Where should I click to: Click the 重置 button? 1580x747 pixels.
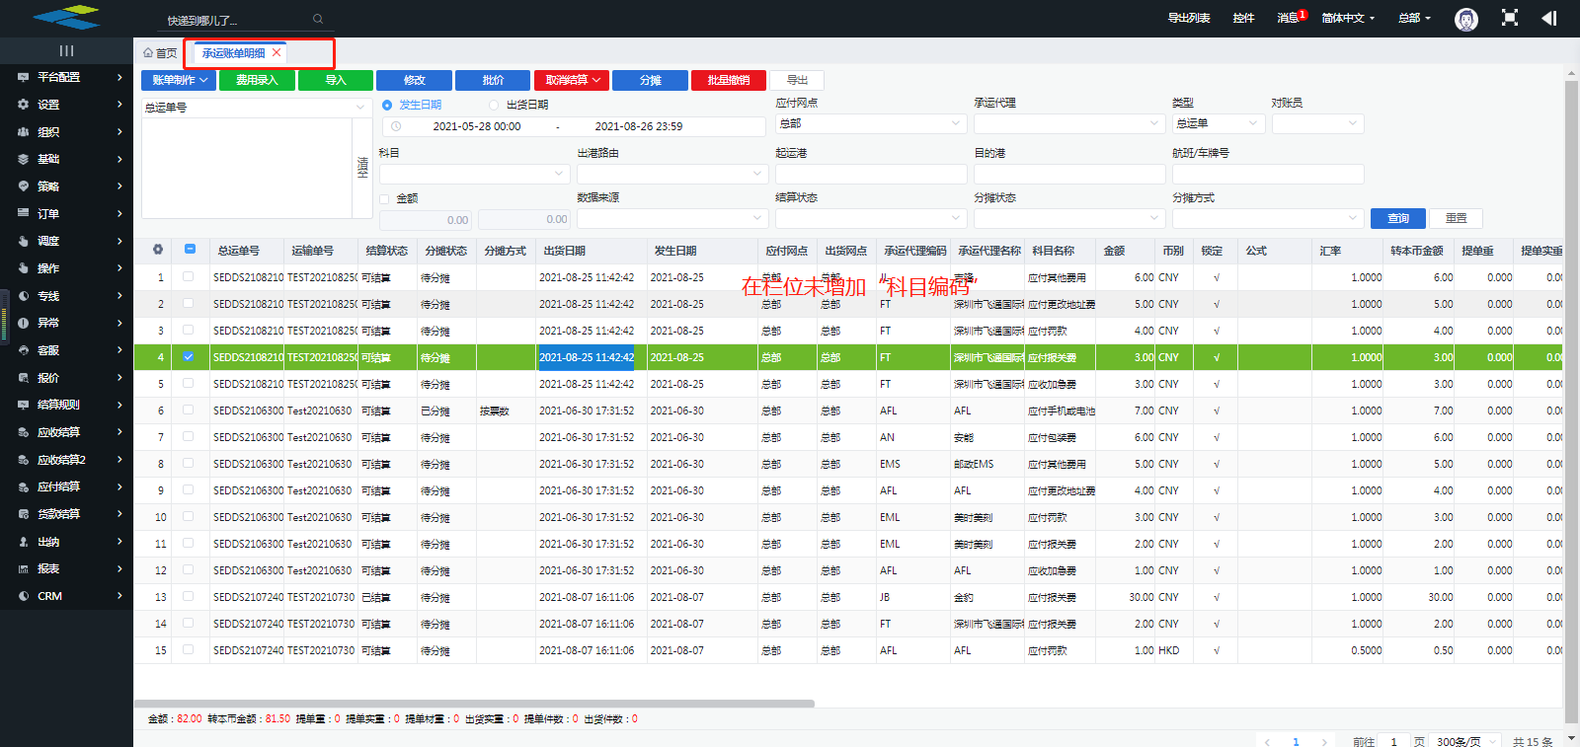tap(1456, 218)
